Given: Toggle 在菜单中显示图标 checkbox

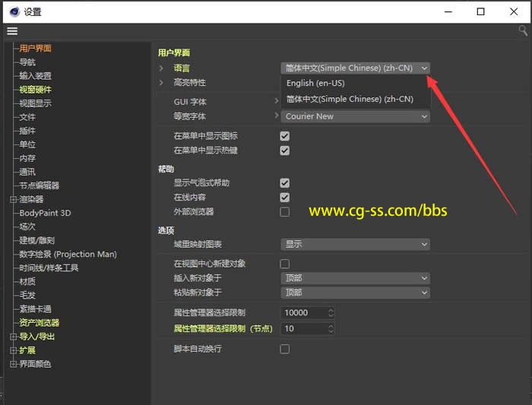Looking at the screenshot, I should pyautogui.click(x=285, y=136).
